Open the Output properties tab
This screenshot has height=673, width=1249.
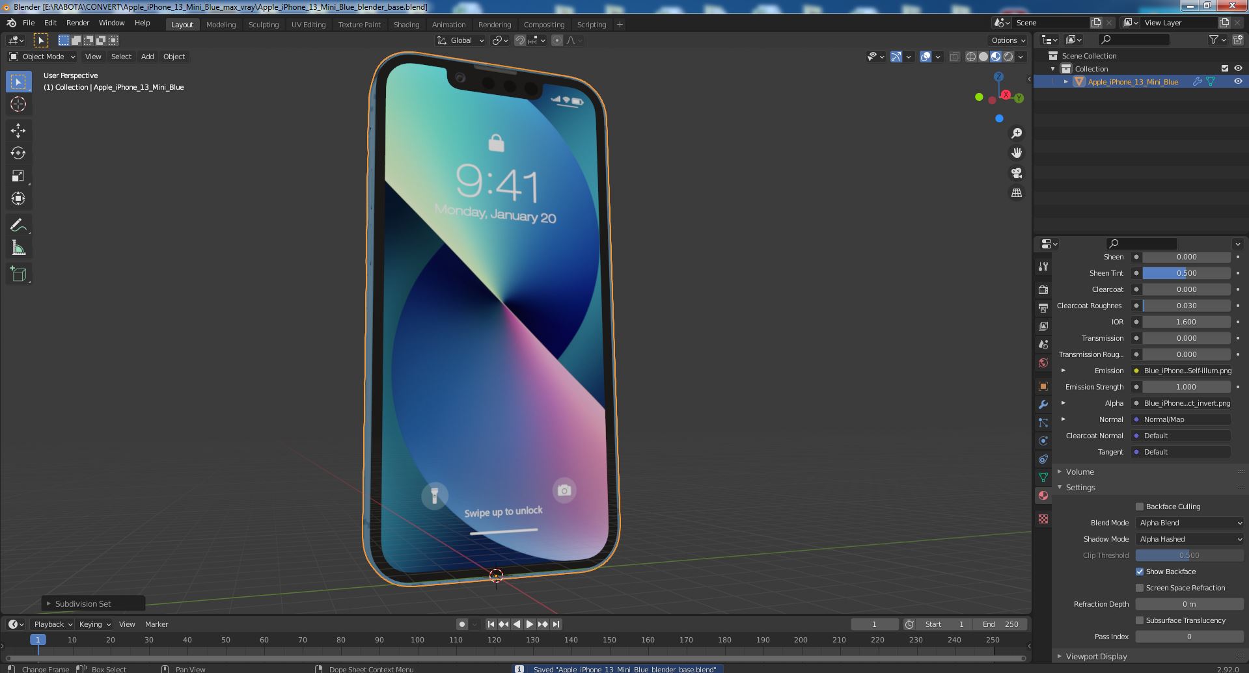tap(1043, 308)
